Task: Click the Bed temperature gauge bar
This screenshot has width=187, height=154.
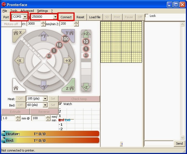Action: click(x=50, y=140)
